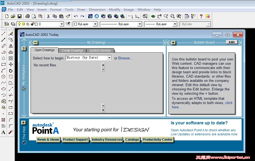This screenshot has width=255, height=161.
Task: Click the Zoom Realtime magnifier icon
Action: click(166, 16)
